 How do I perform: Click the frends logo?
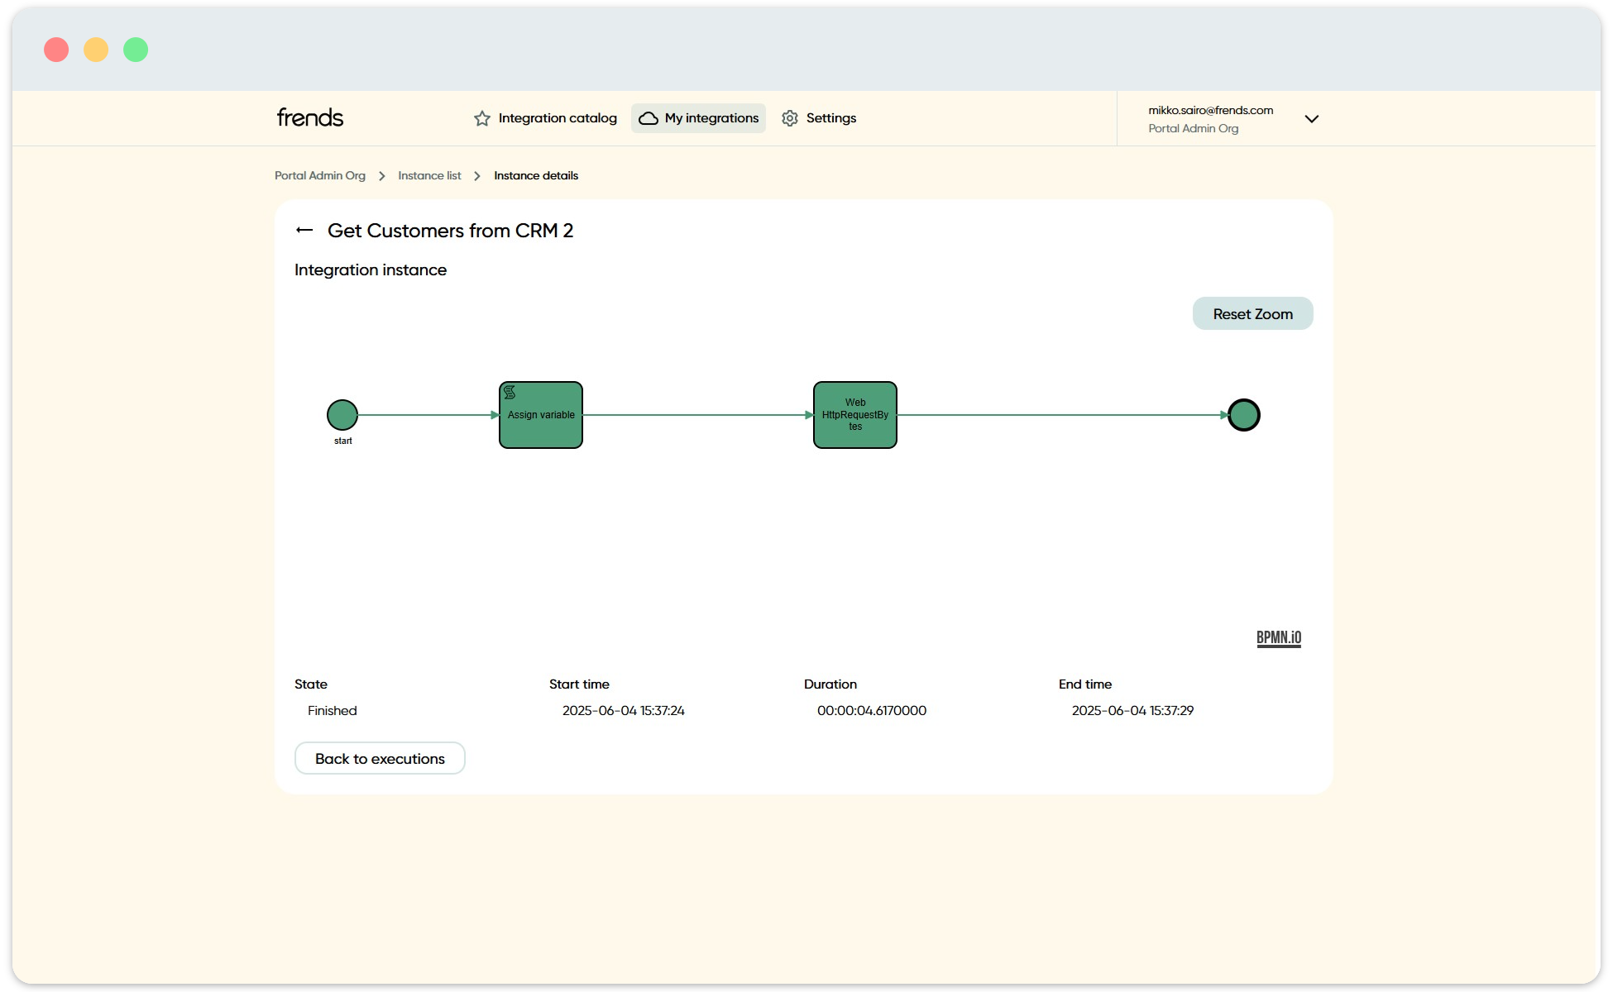tap(309, 117)
